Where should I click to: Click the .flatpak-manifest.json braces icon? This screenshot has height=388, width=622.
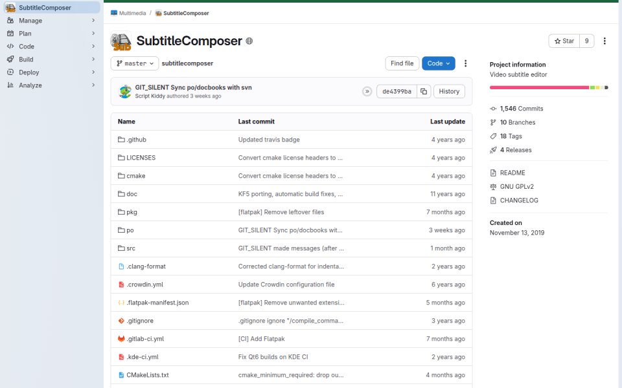(121, 303)
